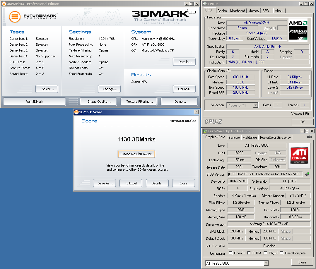The image size is (316, 269).
Task: Open the Online ResultBrowser
Action: pyautogui.click(x=136, y=154)
